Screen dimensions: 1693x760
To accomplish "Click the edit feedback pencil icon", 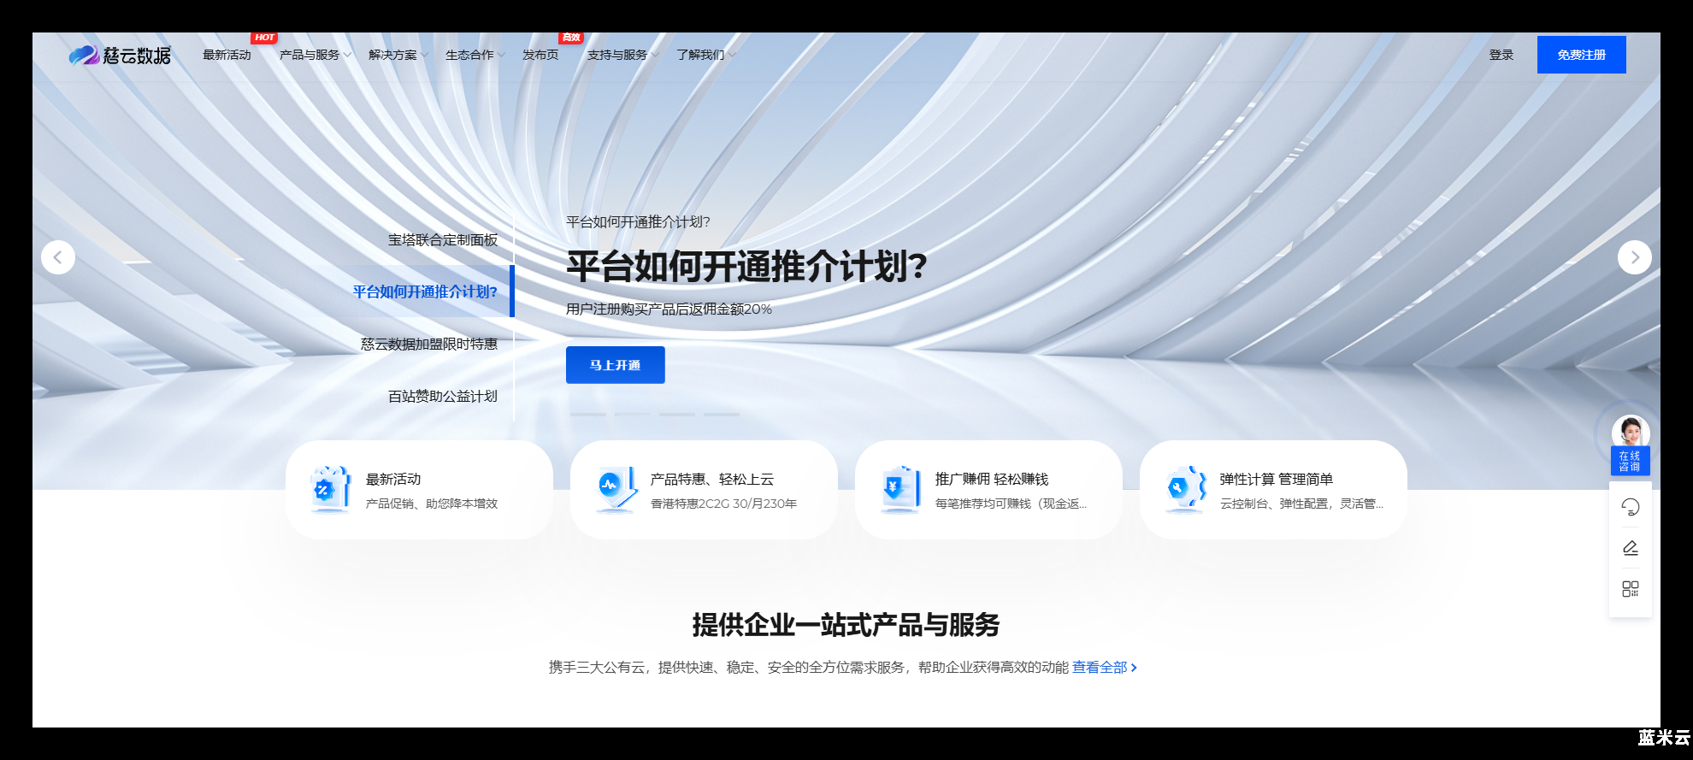I will click(x=1630, y=548).
